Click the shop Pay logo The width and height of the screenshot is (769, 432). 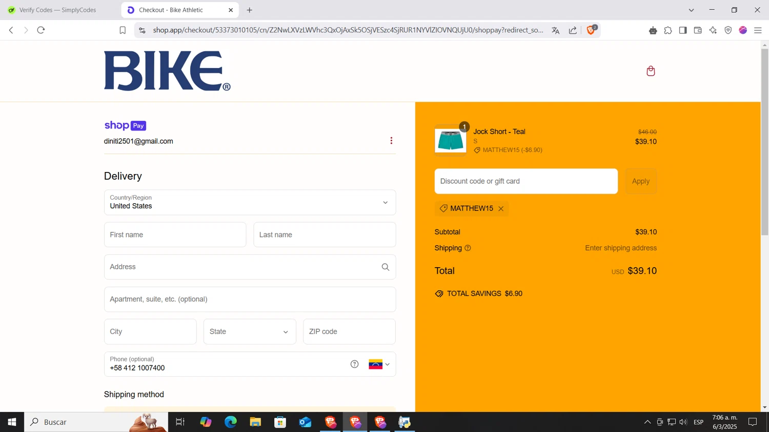(x=125, y=125)
